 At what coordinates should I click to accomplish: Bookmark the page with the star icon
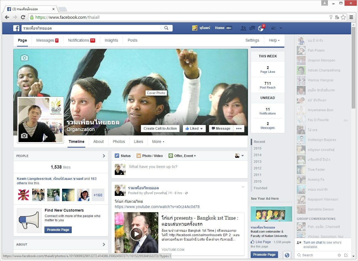tap(343, 17)
